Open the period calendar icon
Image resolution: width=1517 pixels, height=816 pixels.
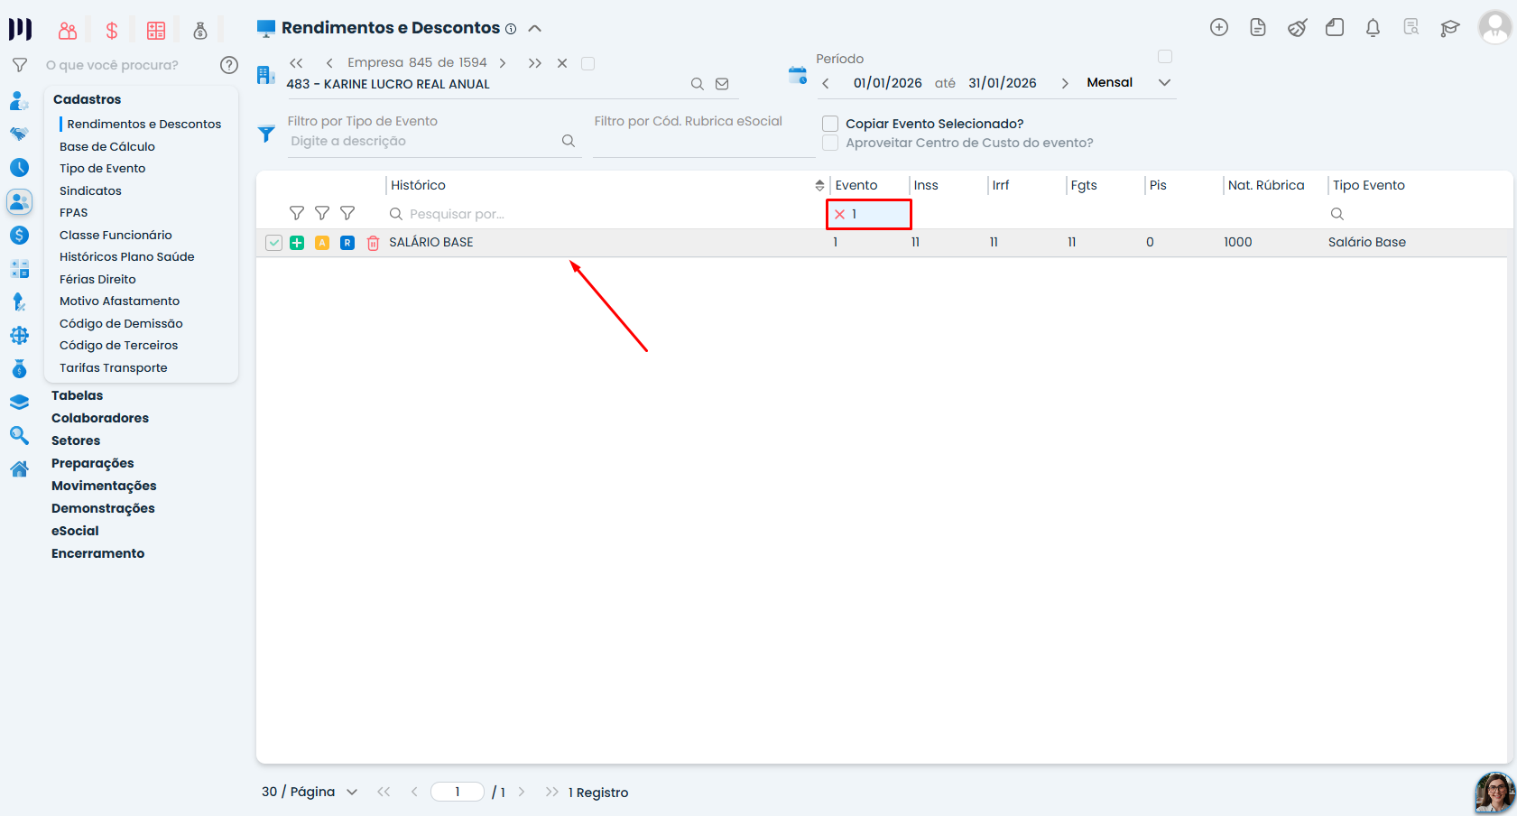pyautogui.click(x=798, y=75)
